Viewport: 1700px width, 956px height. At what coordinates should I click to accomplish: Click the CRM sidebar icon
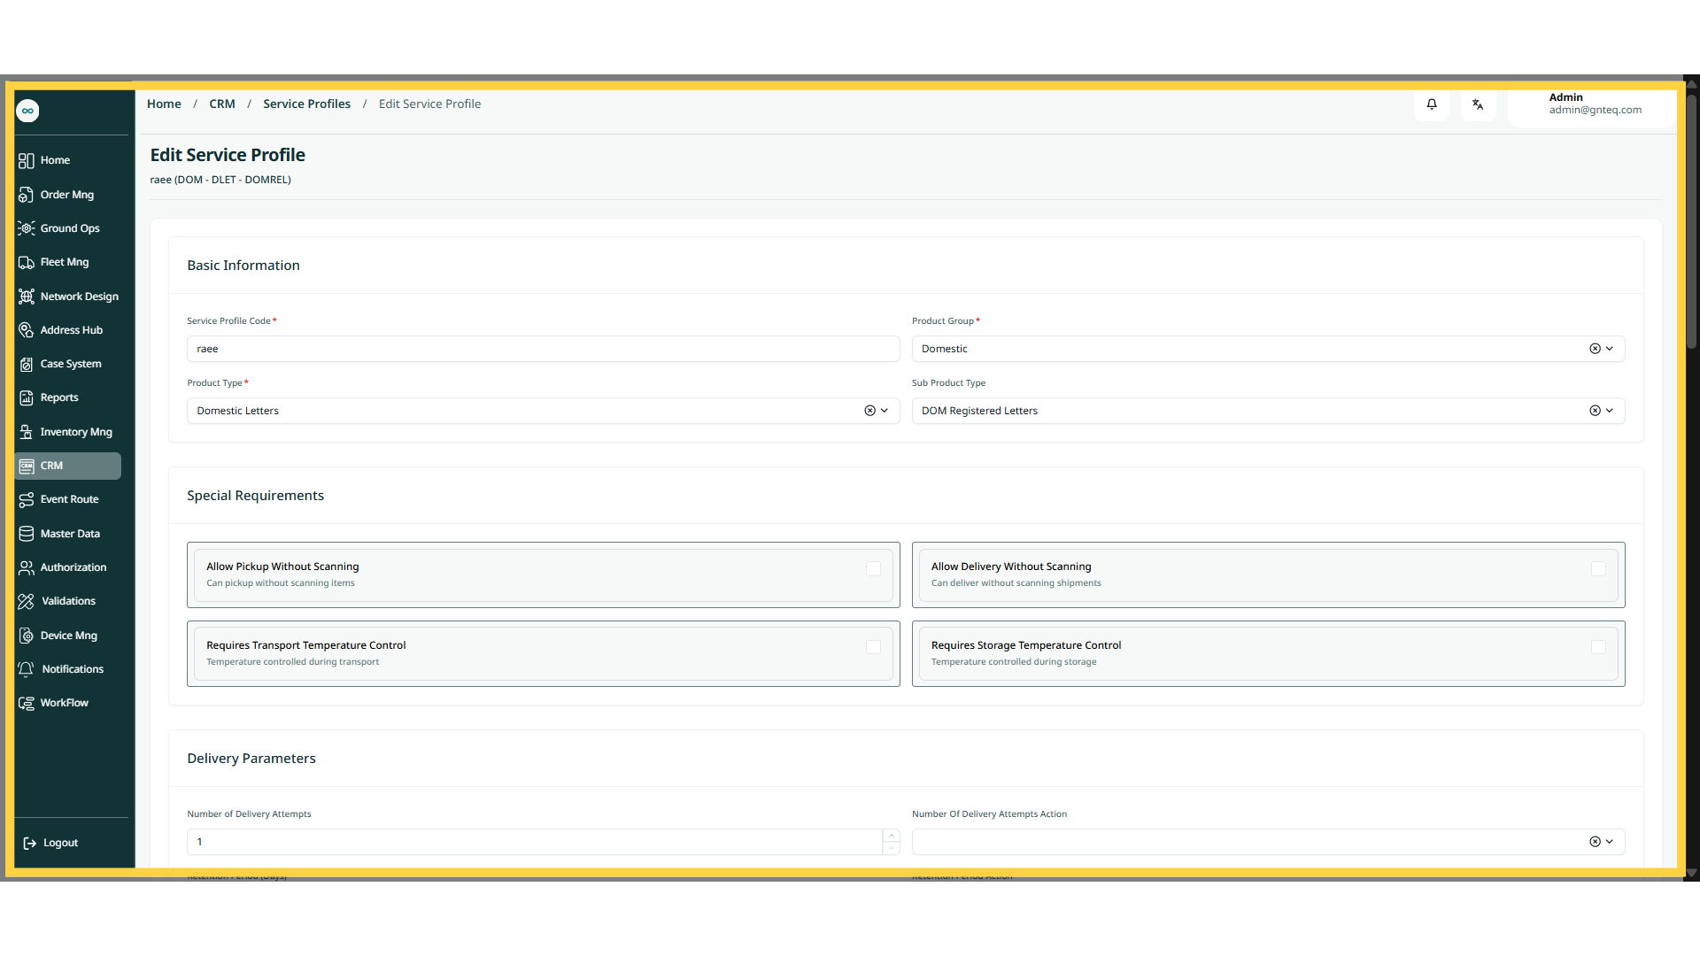click(x=27, y=466)
